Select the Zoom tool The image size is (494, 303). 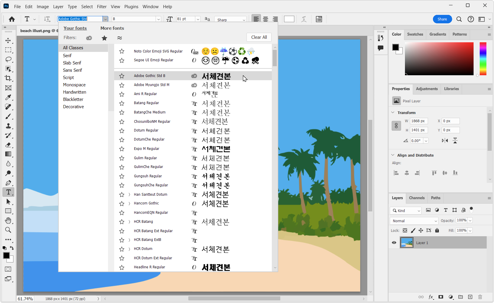click(x=8, y=230)
